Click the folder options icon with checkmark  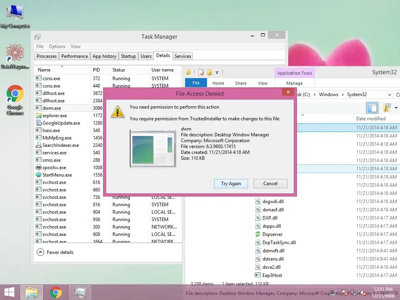(387, 108)
